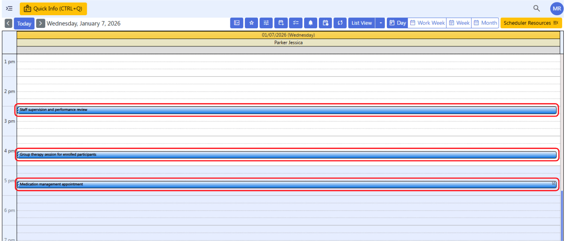
Task: Click the card view toolbar icon
Action: pyautogui.click(x=237, y=23)
